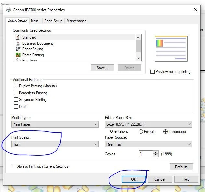Switch to the Quick Setup tab

click(17, 20)
